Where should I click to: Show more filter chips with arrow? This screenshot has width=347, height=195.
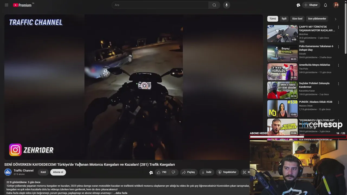click(x=335, y=19)
